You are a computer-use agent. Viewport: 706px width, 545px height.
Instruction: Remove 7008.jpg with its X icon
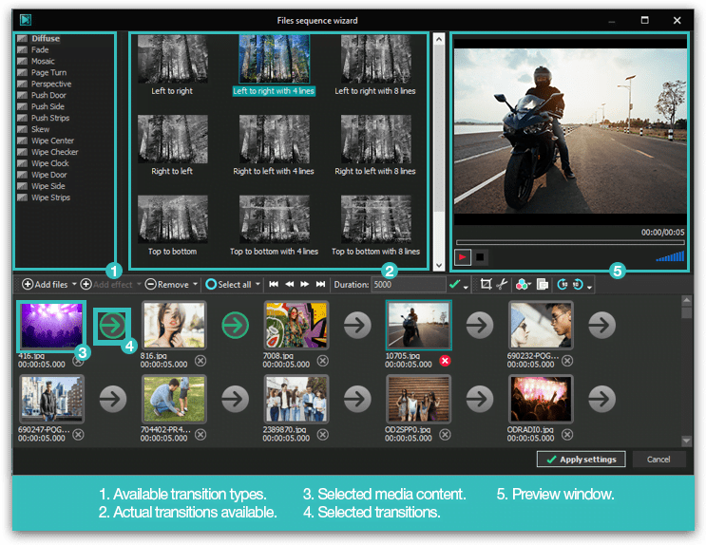pos(323,361)
